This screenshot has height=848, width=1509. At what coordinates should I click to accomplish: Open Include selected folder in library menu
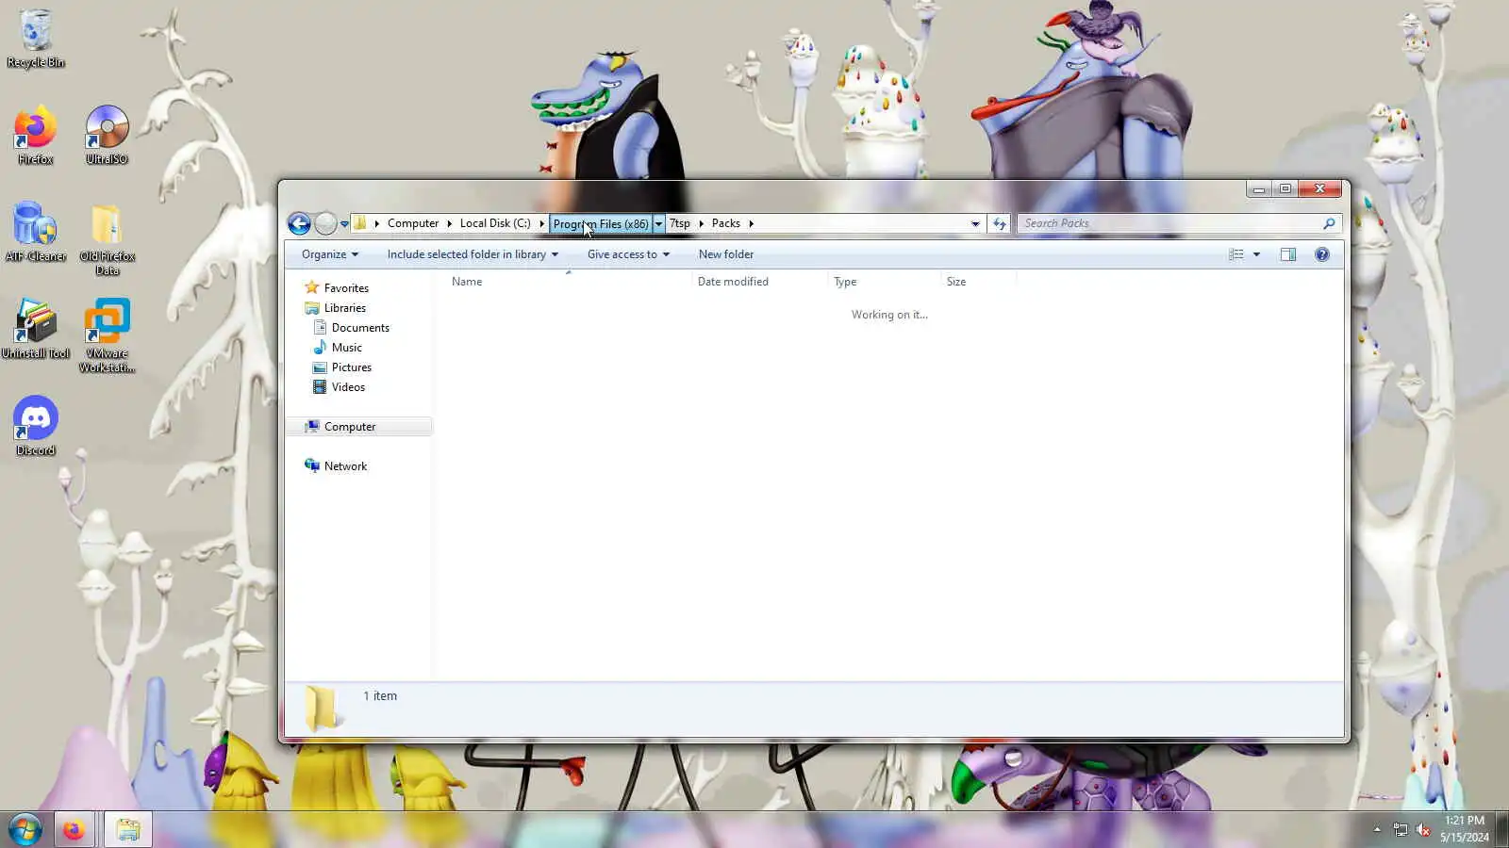[x=473, y=254]
